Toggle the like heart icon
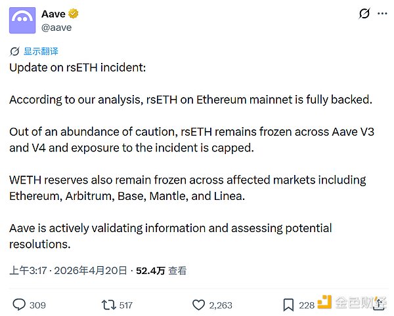The width and height of the screenshot is (394, 316). [x=198, y=304]
